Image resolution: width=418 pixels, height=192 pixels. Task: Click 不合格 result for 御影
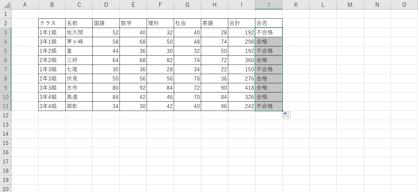pos(269,106)
